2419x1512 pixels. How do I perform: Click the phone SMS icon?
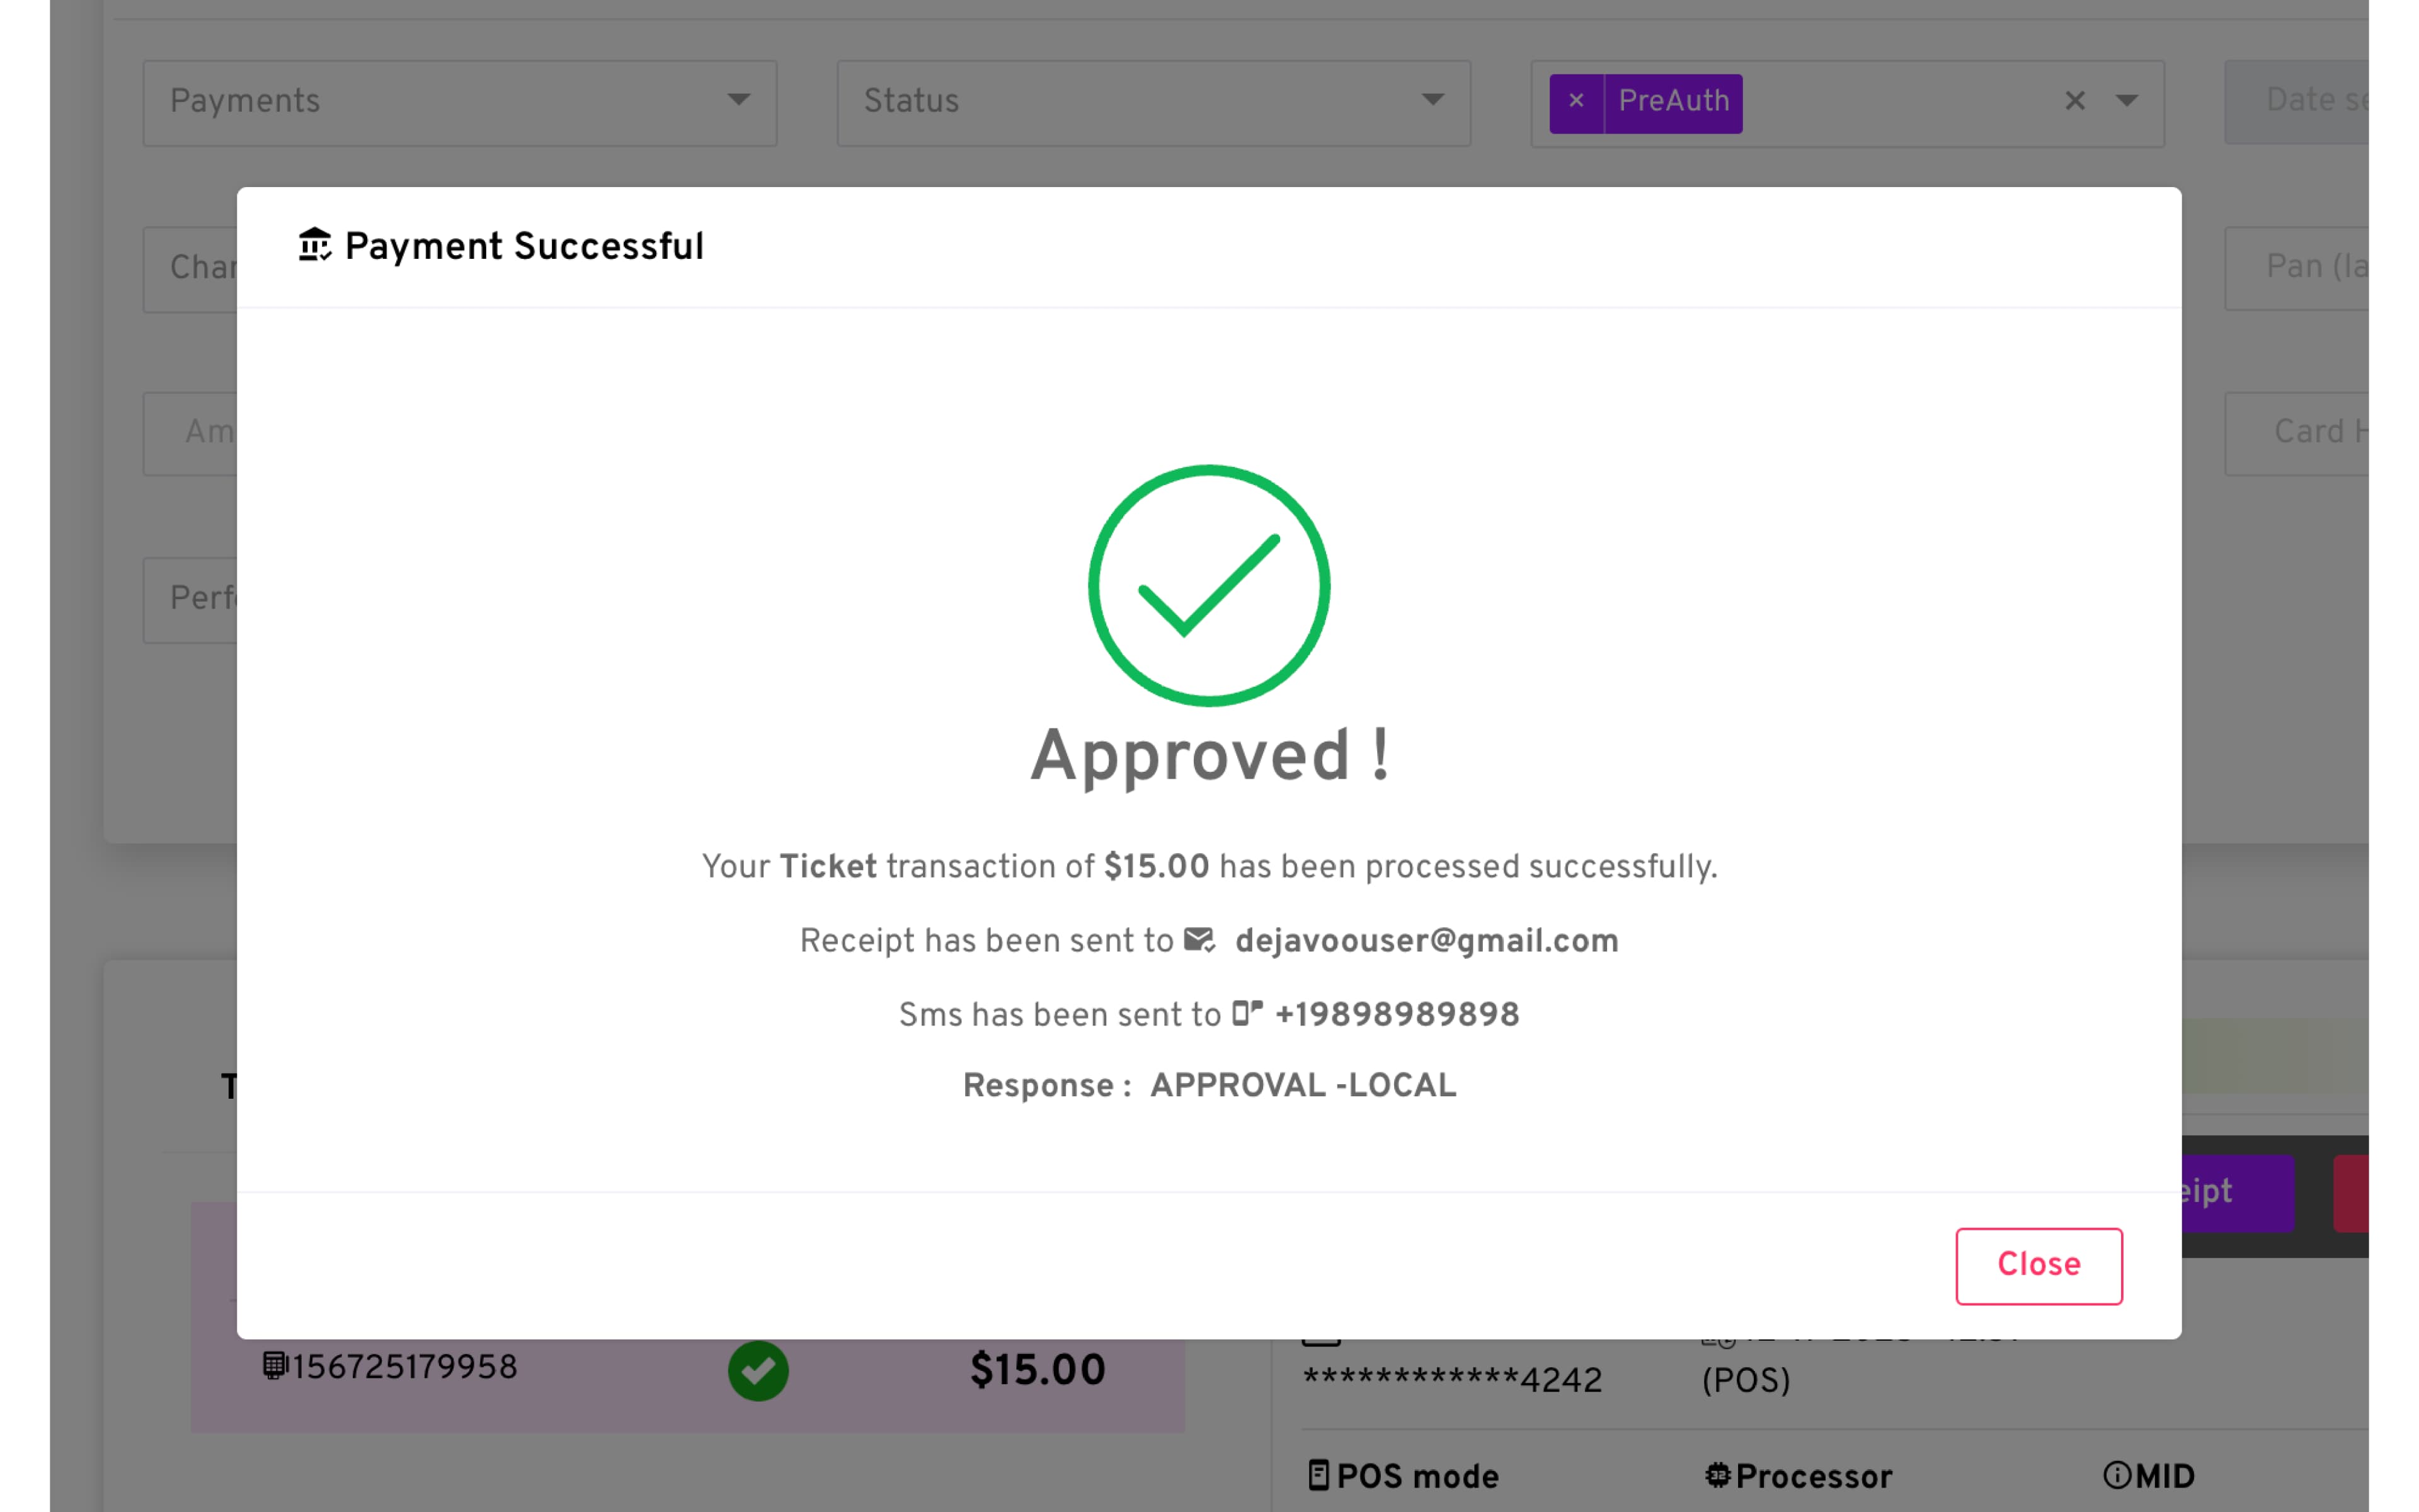click(1247, 1013)
